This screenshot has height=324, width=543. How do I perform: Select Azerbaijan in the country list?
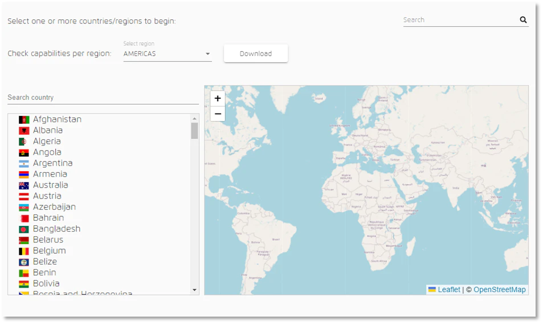(x=54, y=207)
